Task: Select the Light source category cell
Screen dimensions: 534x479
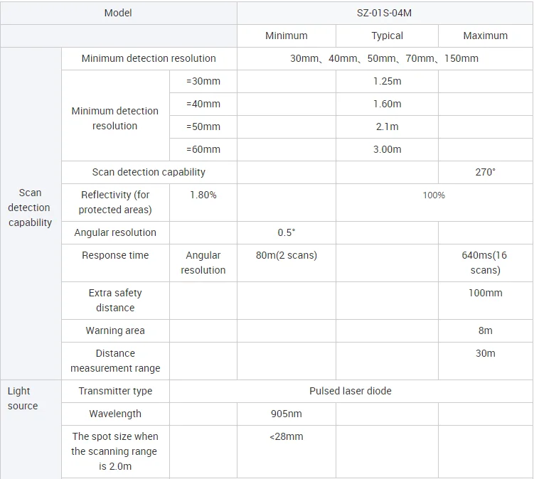Action: click(23, 398)
